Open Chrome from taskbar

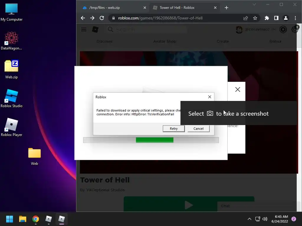[36, 219]
